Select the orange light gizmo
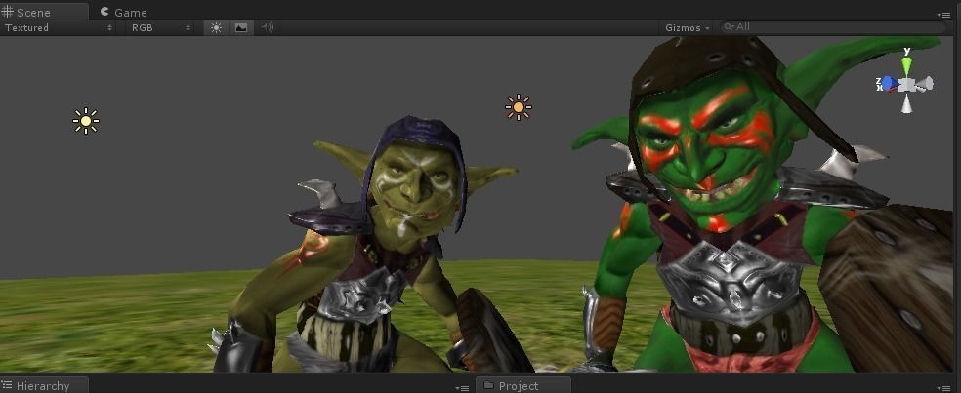The height and width of the screenshot is (393, 961). tap(519, 107)
